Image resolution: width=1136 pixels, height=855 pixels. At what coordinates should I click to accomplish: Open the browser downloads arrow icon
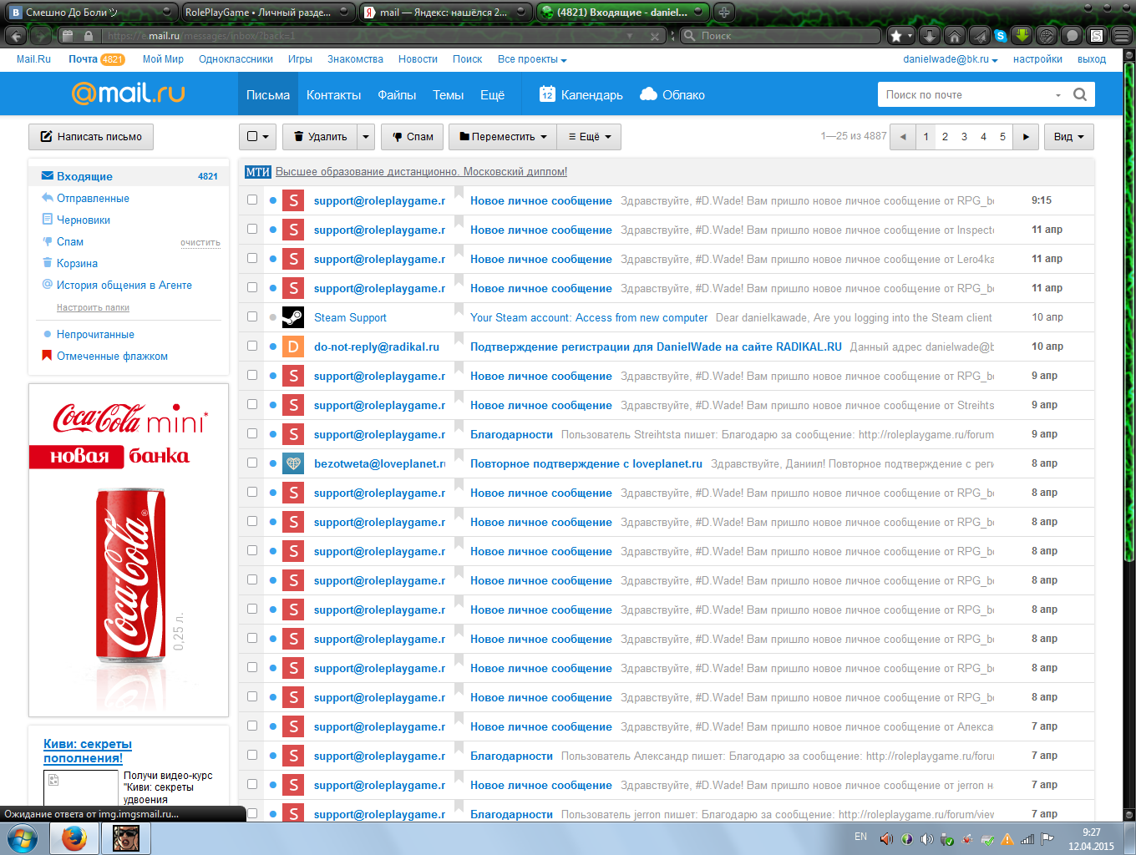930,36
